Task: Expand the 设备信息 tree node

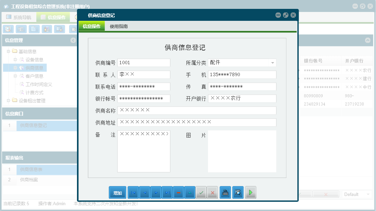Action: [15, 59]
